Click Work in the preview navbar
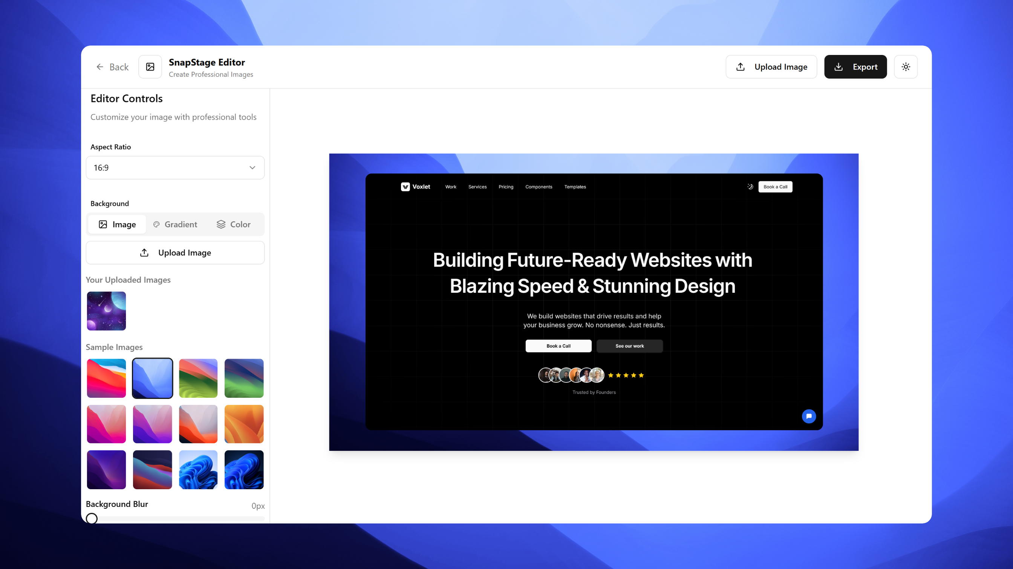Viewport: 1013px width, 569px height. [451, 187]
